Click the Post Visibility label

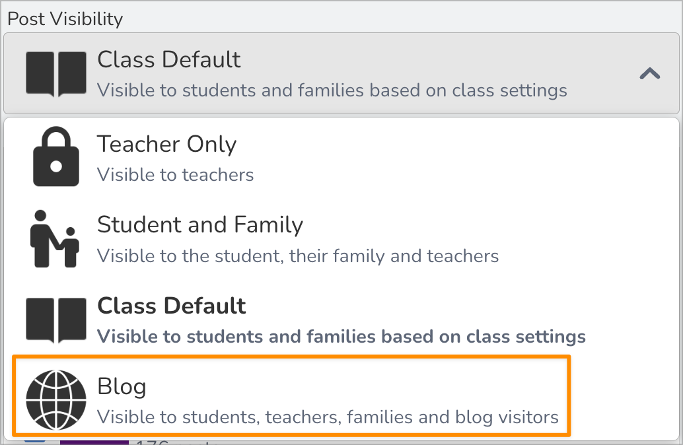[x=65, y=18]
